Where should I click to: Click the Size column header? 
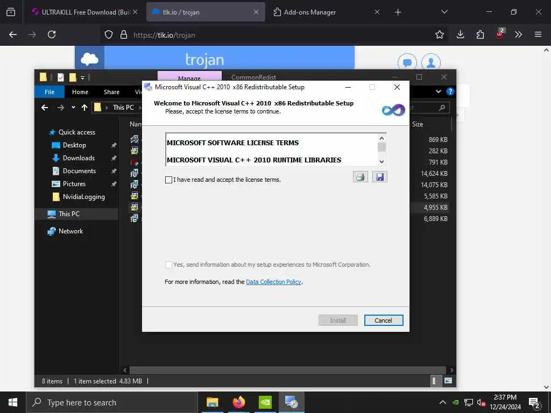tap(418, 124)
